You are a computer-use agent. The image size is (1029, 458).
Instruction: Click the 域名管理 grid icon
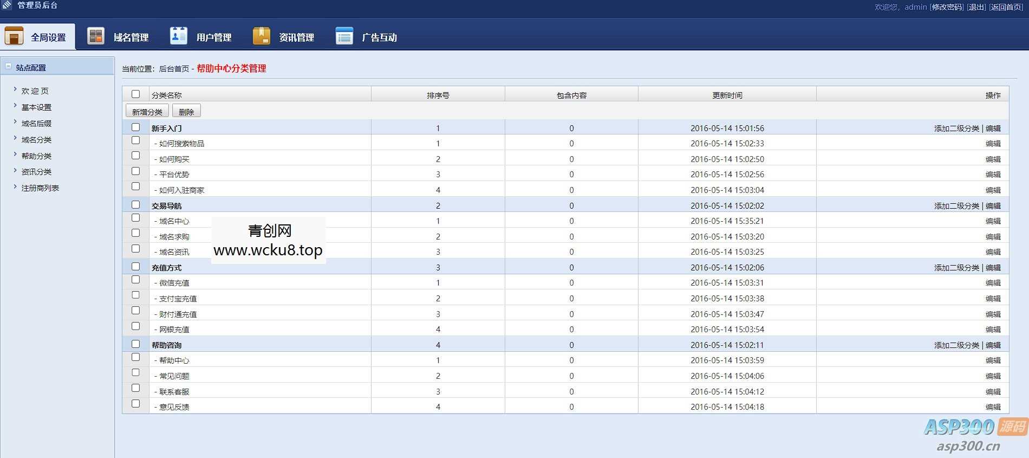coord(96,36)
